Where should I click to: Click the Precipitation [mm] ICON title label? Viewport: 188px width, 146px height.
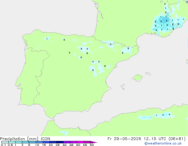pyautogui.click(x=25, y=139)
